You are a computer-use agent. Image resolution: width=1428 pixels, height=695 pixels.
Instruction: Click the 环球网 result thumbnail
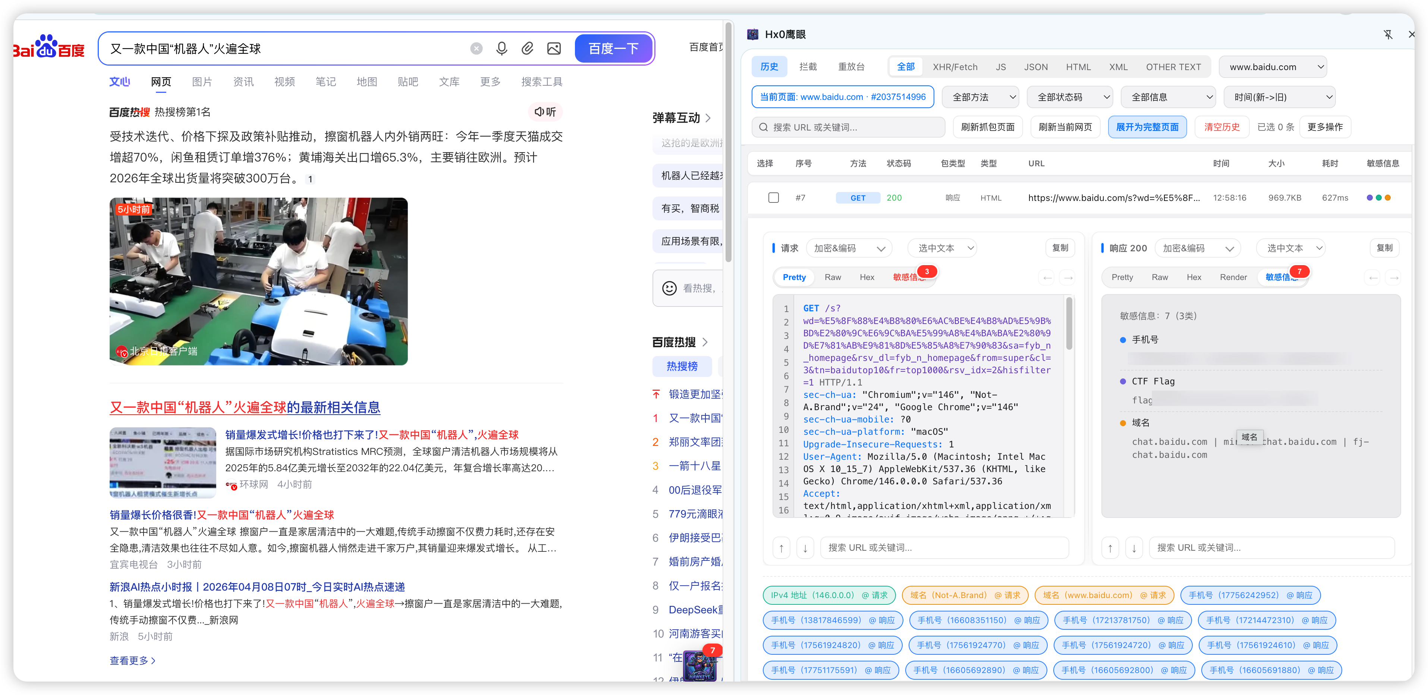tap(163, 462)
